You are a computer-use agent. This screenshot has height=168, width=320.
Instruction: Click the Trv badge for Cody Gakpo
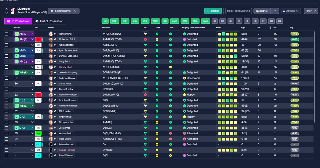(38, 61)
